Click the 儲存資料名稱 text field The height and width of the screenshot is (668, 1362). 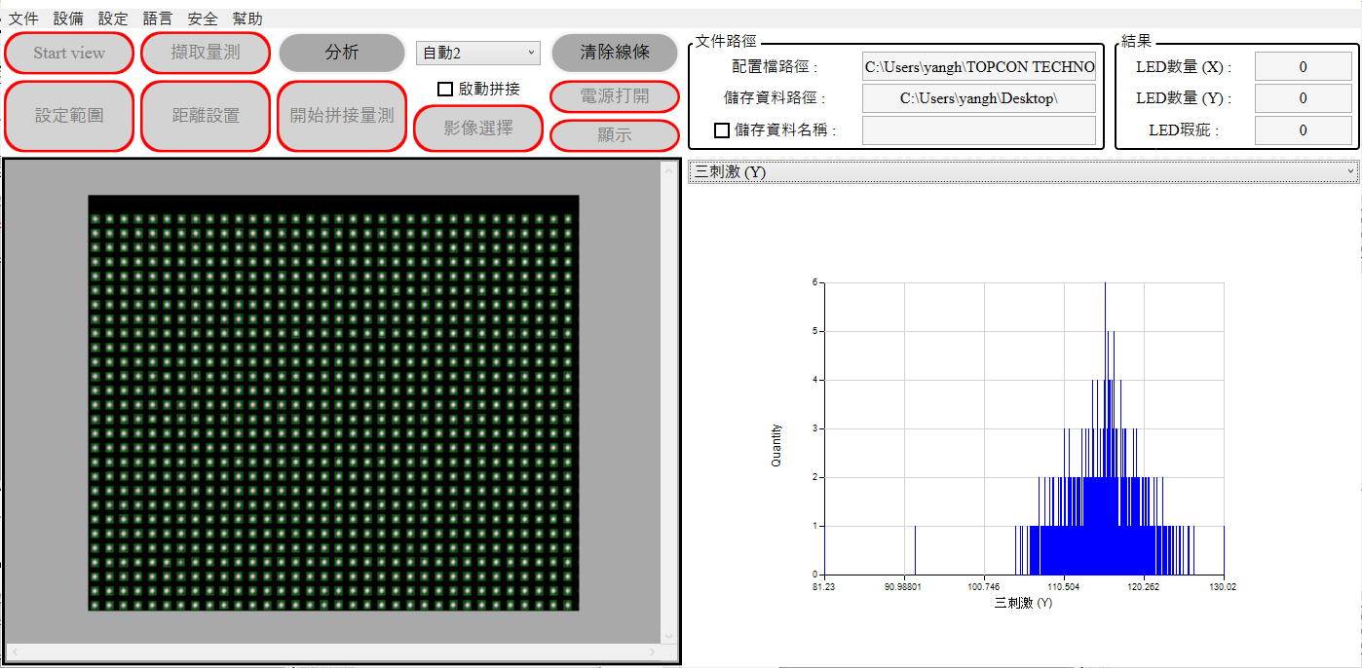tap(979, 130)
